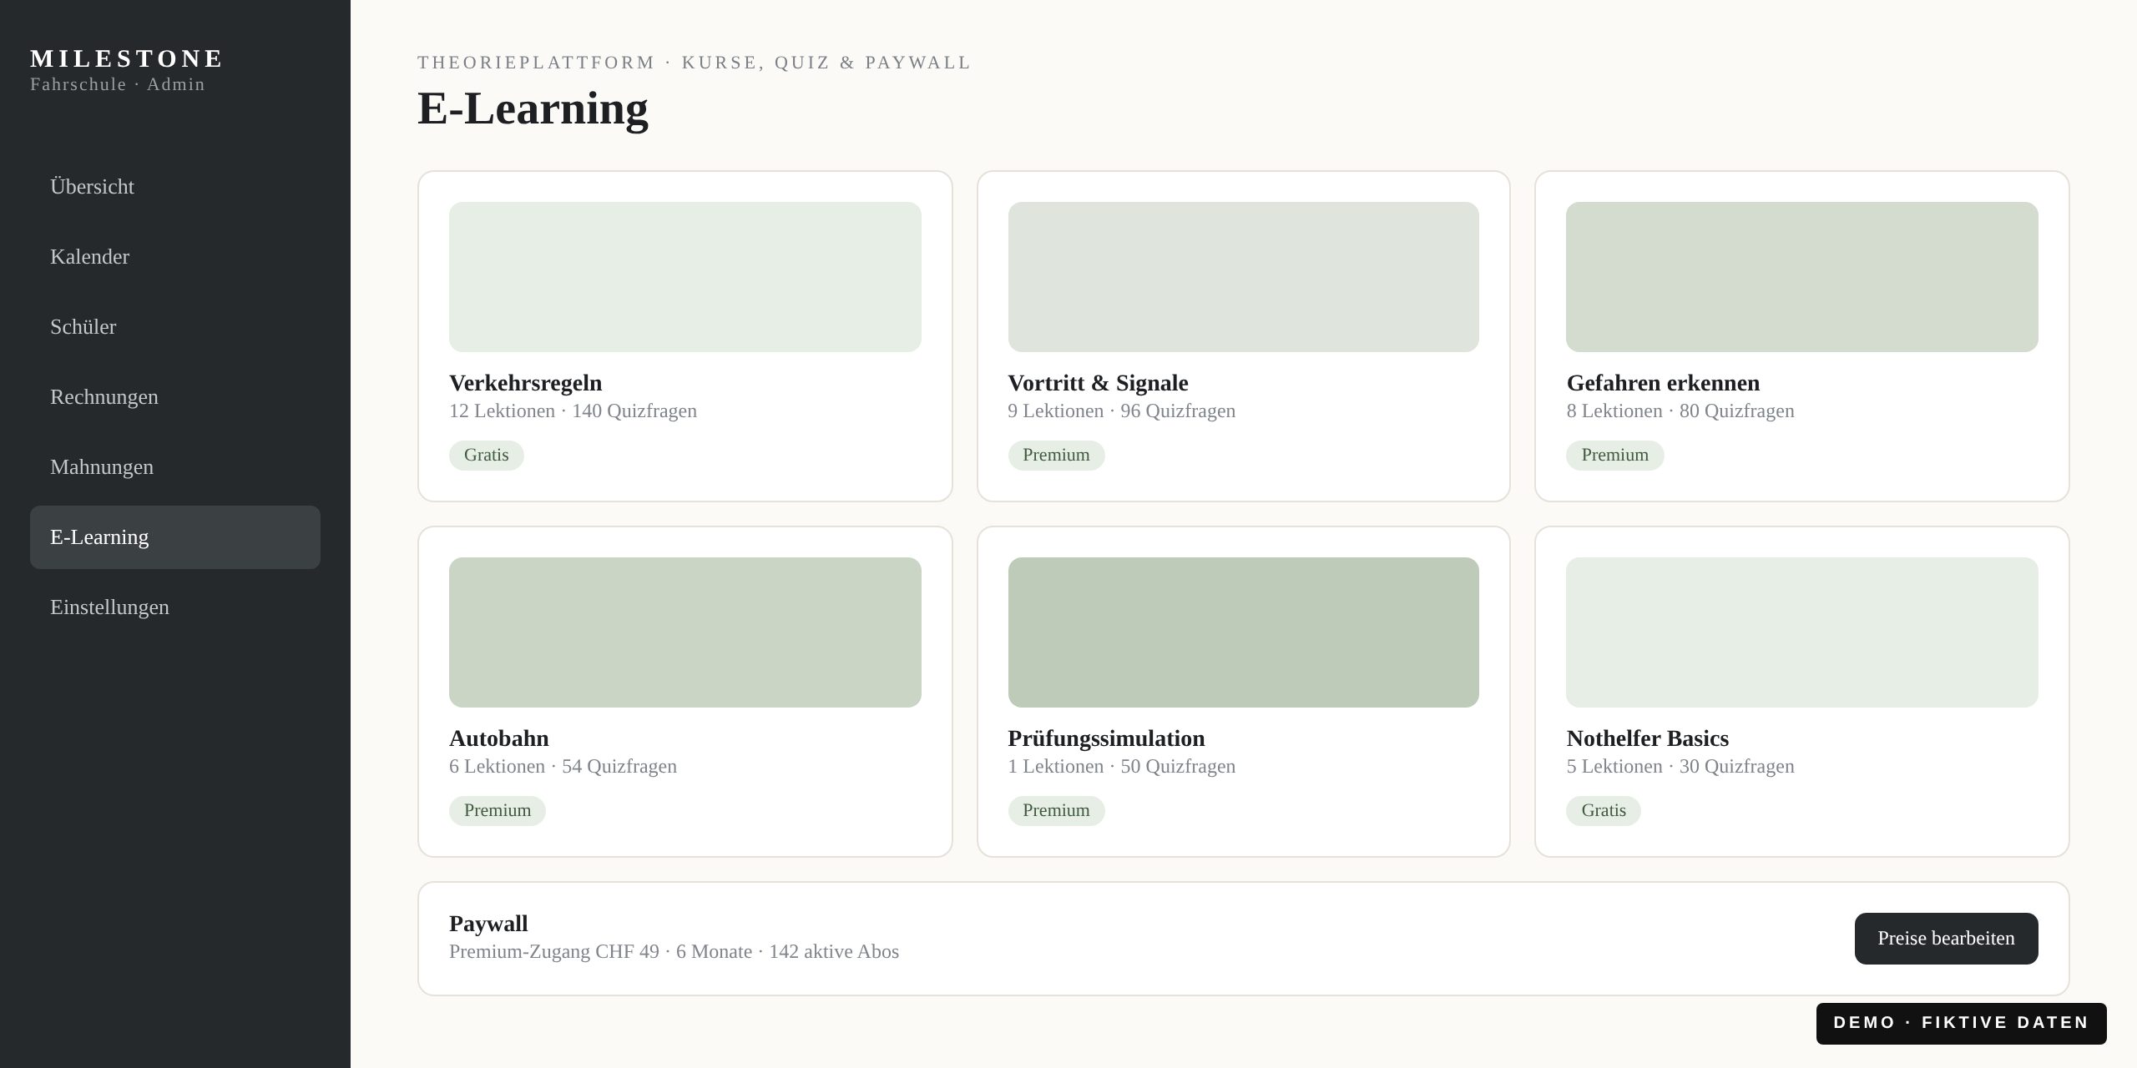Click the Paywall heading
The width and height of the screenshot is (2137, 1068).
pyautogui.click(x=488, y=924)
